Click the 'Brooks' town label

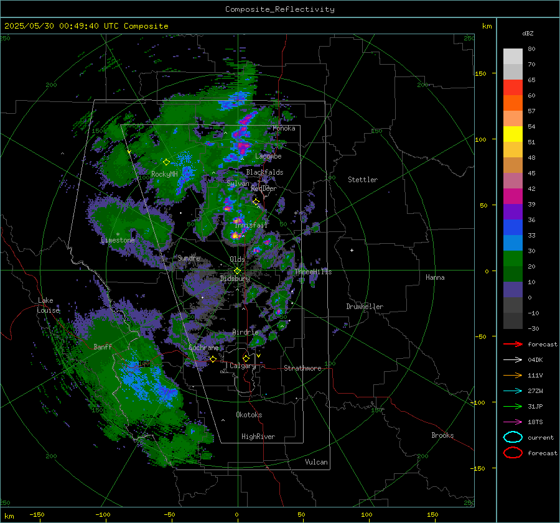click(442, 435)
